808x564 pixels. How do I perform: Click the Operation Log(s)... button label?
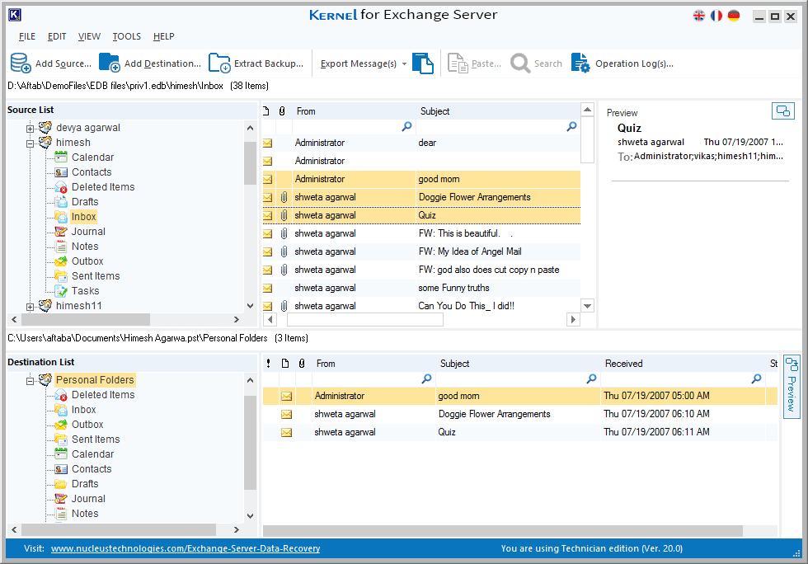click(634, 63)
